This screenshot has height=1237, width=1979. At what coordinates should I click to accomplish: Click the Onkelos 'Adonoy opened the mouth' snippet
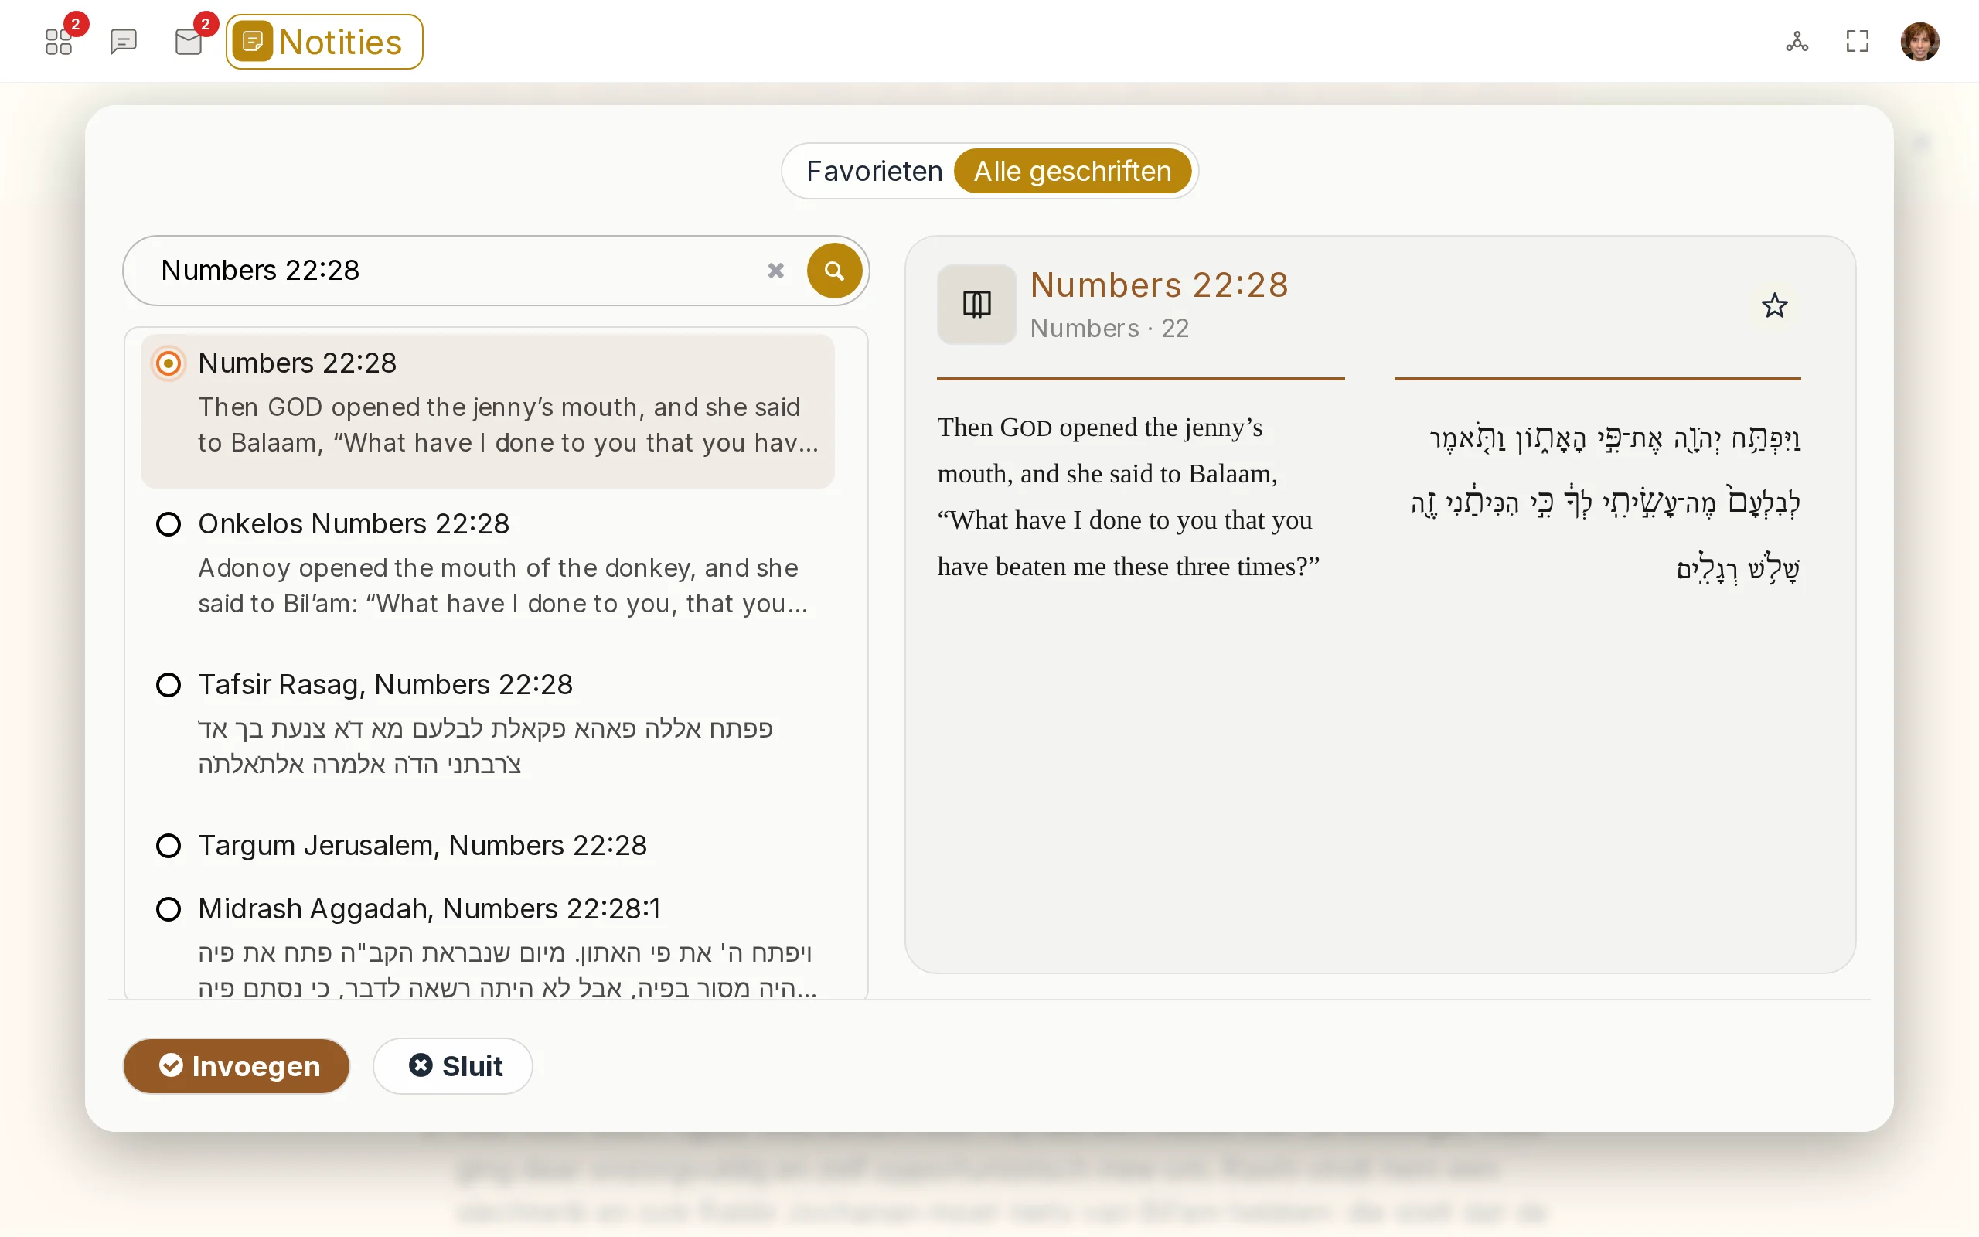pos(503,586)
